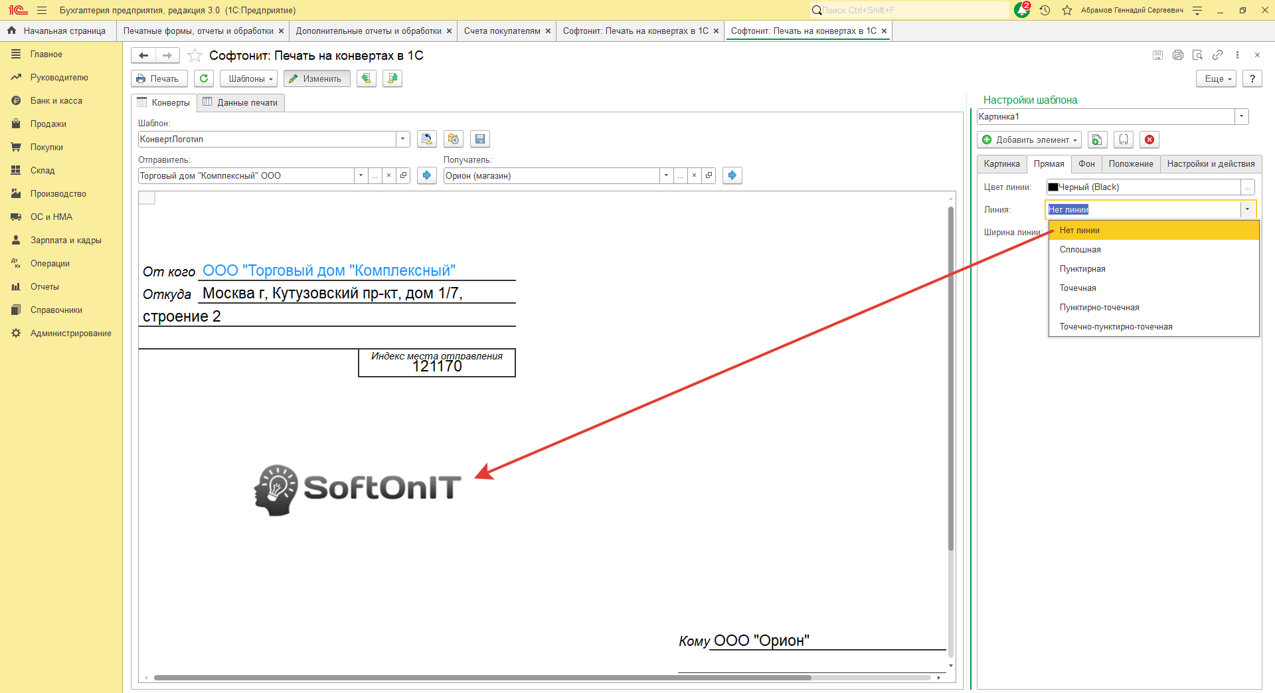Open the Положение tab in settings
The image size is (1275, 693).
click(x=1130, y=164)
